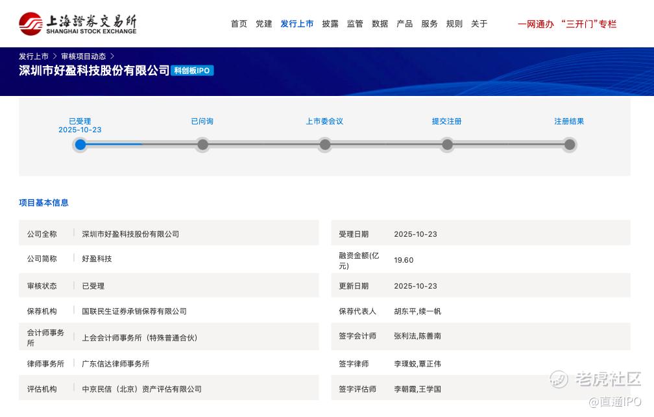Click the 已问询 stage label
The width and height of the screenshot is (654, 417).
tap(202, 121)
